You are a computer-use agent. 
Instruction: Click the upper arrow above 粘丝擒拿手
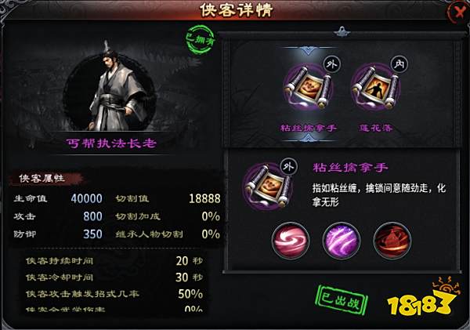point(308,50)
